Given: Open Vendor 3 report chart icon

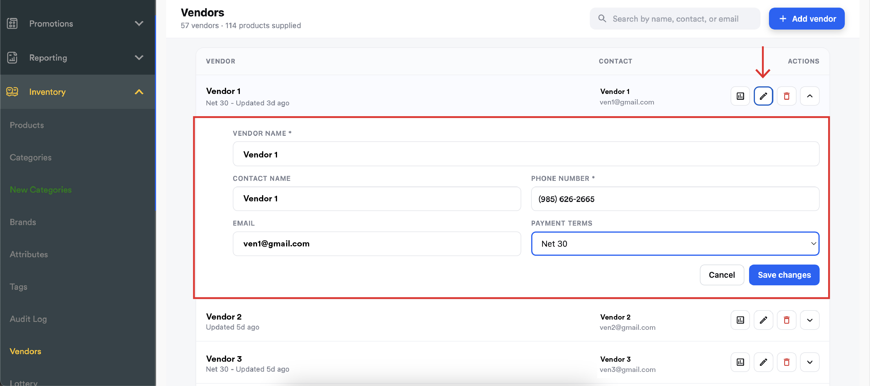Looking at the screenshot, I should (x=740, y=362).
